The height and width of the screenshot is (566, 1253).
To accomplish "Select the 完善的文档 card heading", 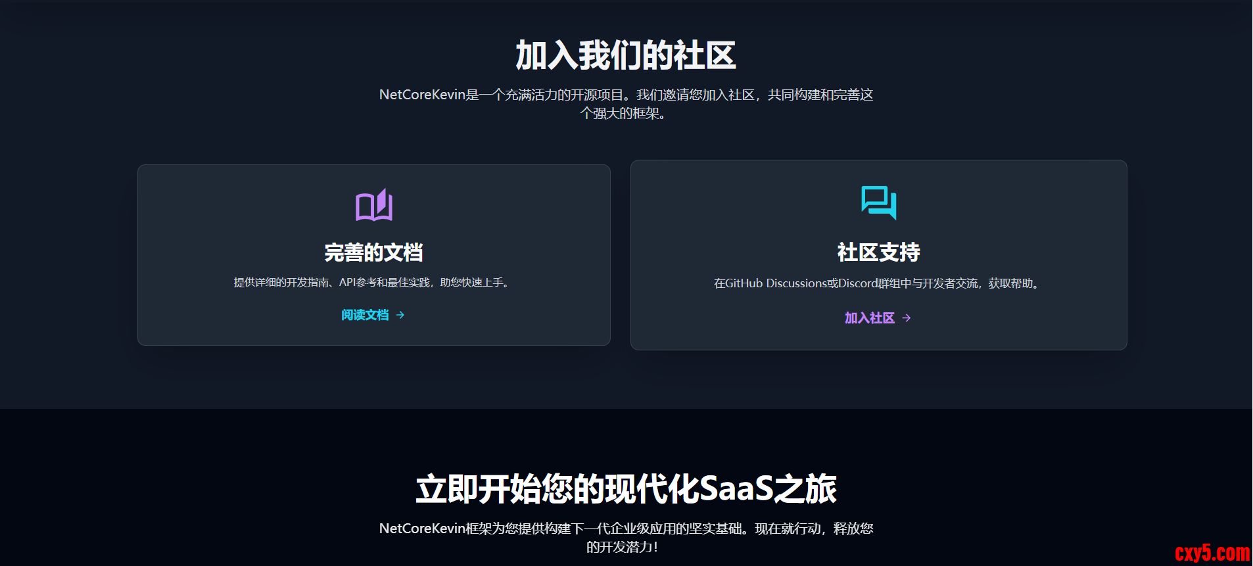I will [x=374, y=252].
